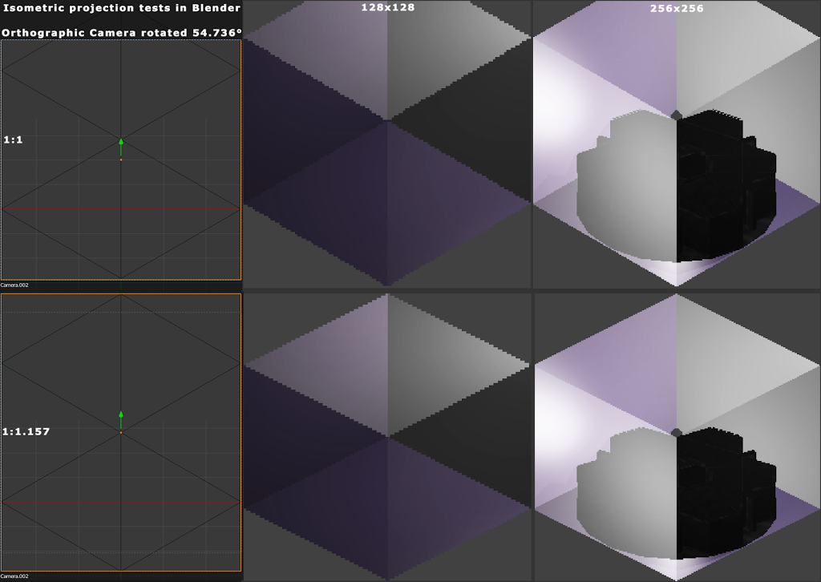Open the bottom 128x128 cube render
821x582 pixels.
coord(387,437)
